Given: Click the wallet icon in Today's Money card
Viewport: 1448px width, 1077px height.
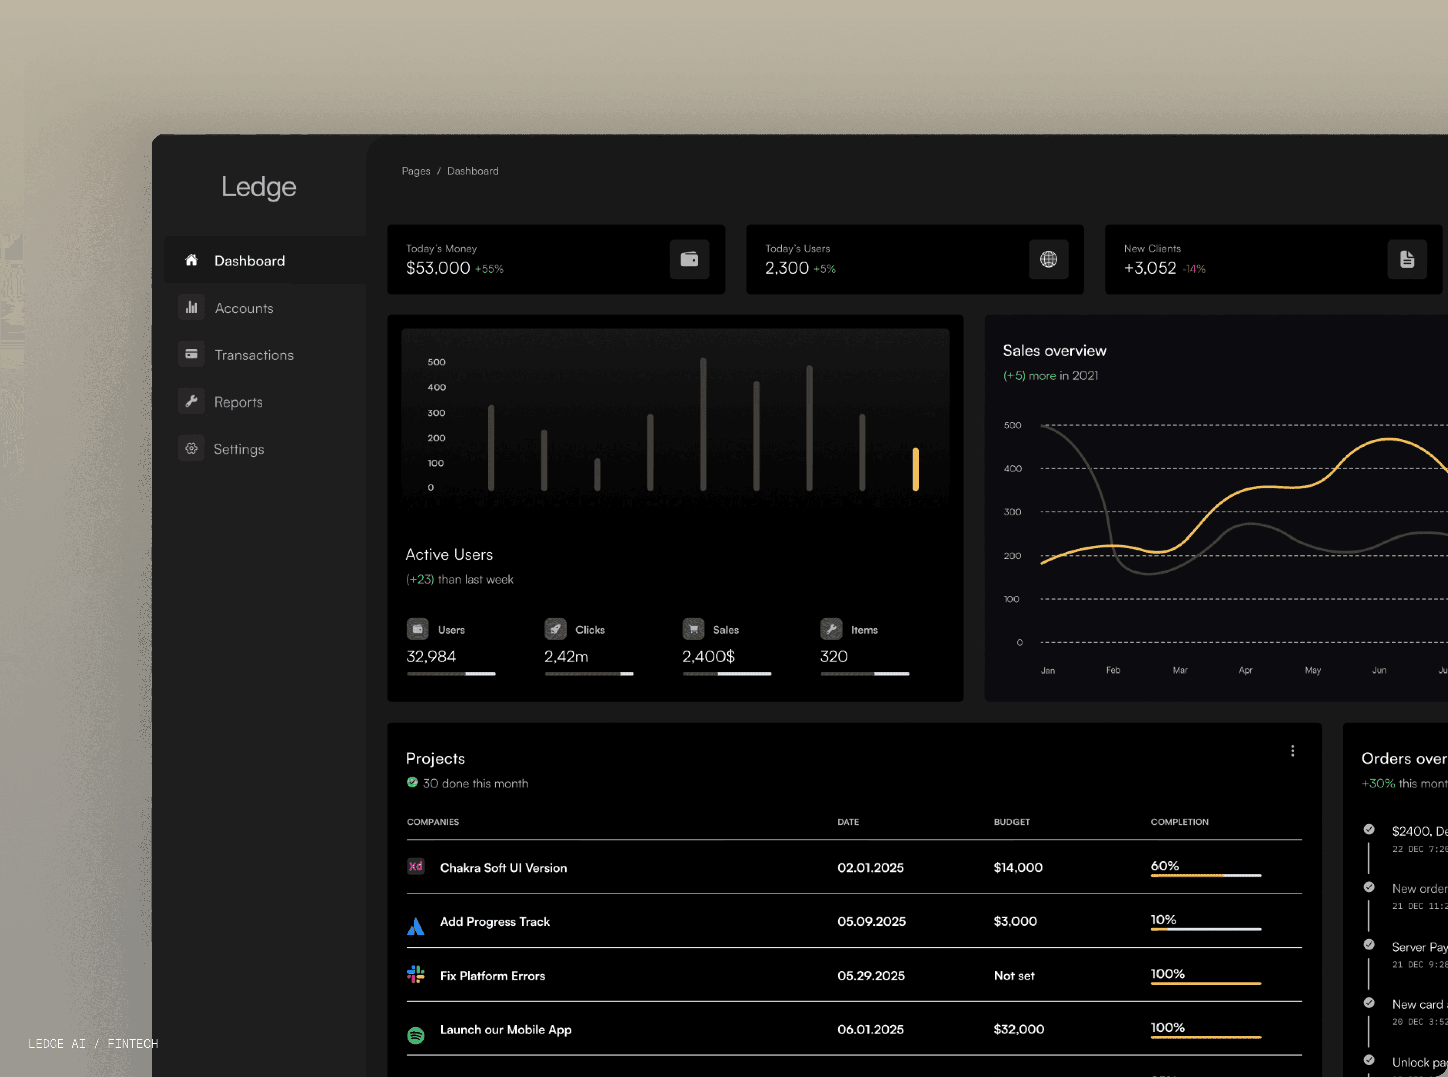Looking at the screenshot, I should (x=689, y=259).
